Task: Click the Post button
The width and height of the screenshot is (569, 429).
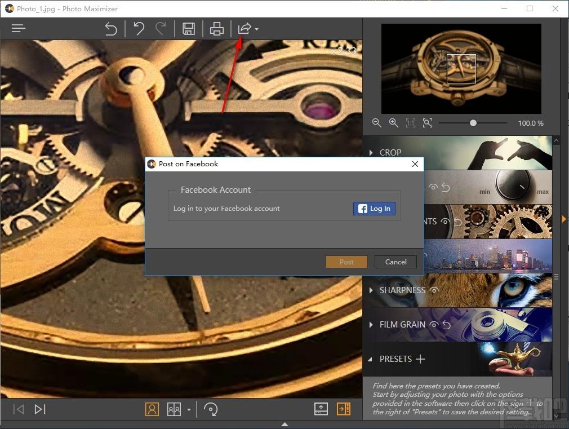Action: point(346,262)
